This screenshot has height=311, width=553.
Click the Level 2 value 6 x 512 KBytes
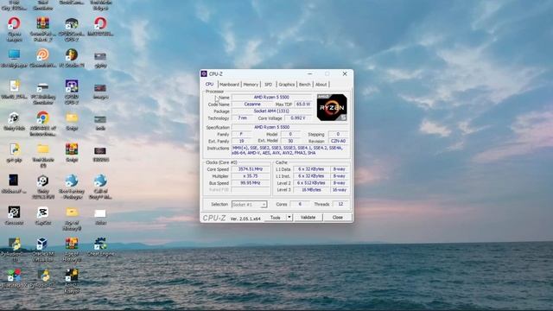(x=311, y=183)
